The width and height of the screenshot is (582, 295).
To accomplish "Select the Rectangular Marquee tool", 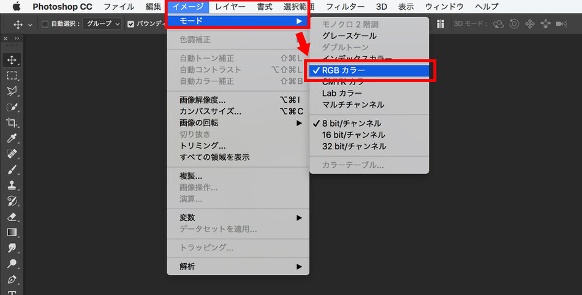I will 12,76.
